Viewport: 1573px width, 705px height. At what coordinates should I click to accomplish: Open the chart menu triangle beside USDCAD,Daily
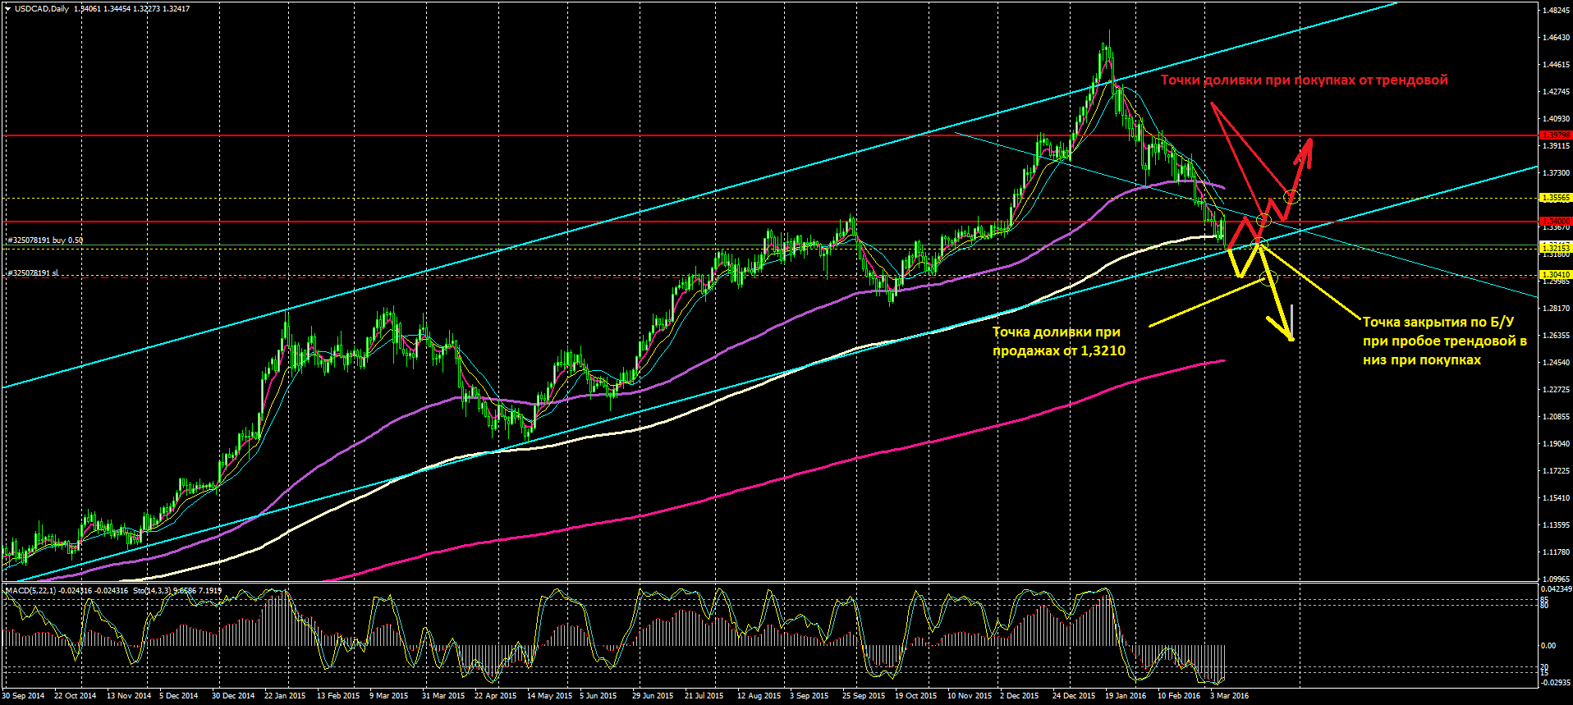[7, 9]
